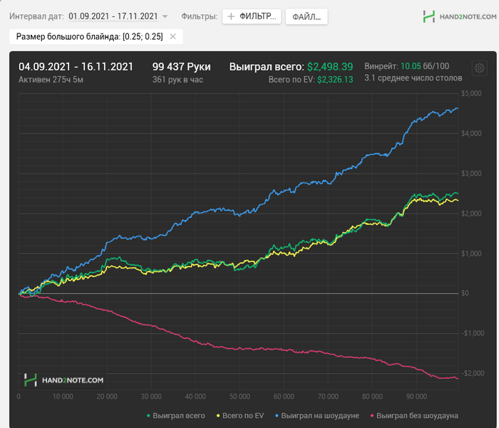
Task: Click the ФАЙЛ... button
Action: [307, 16]
